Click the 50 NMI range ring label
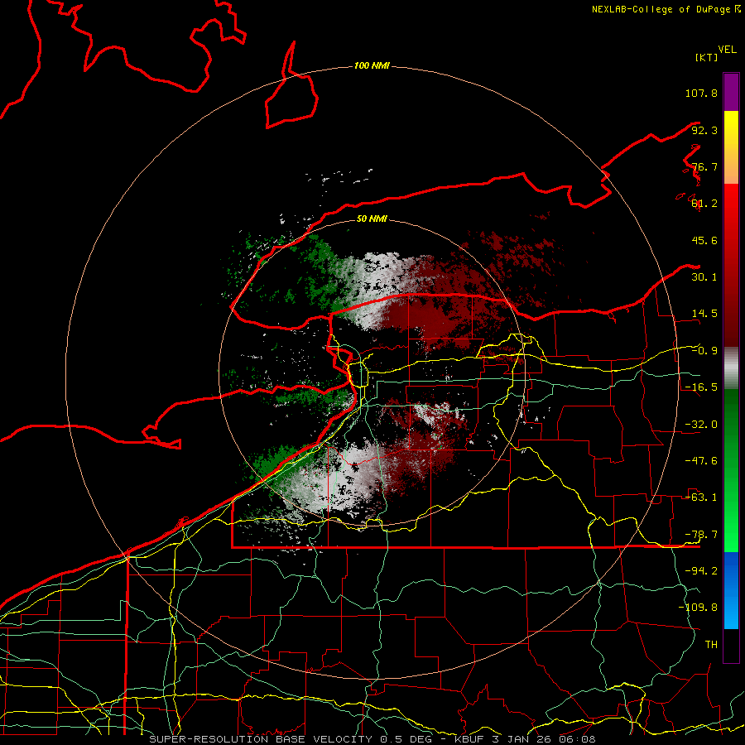This screenshot has width=745, height=745. click(x=372, y=219)
